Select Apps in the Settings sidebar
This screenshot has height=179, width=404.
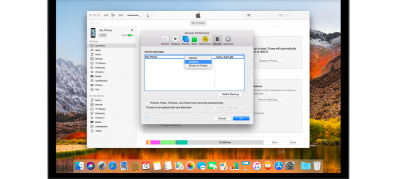112,50
